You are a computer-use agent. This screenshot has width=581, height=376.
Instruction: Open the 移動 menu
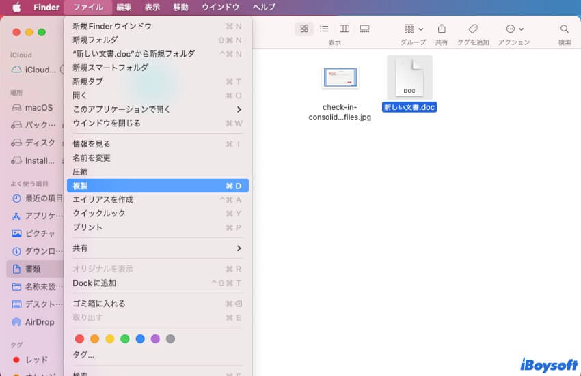[x=181, y=7]
